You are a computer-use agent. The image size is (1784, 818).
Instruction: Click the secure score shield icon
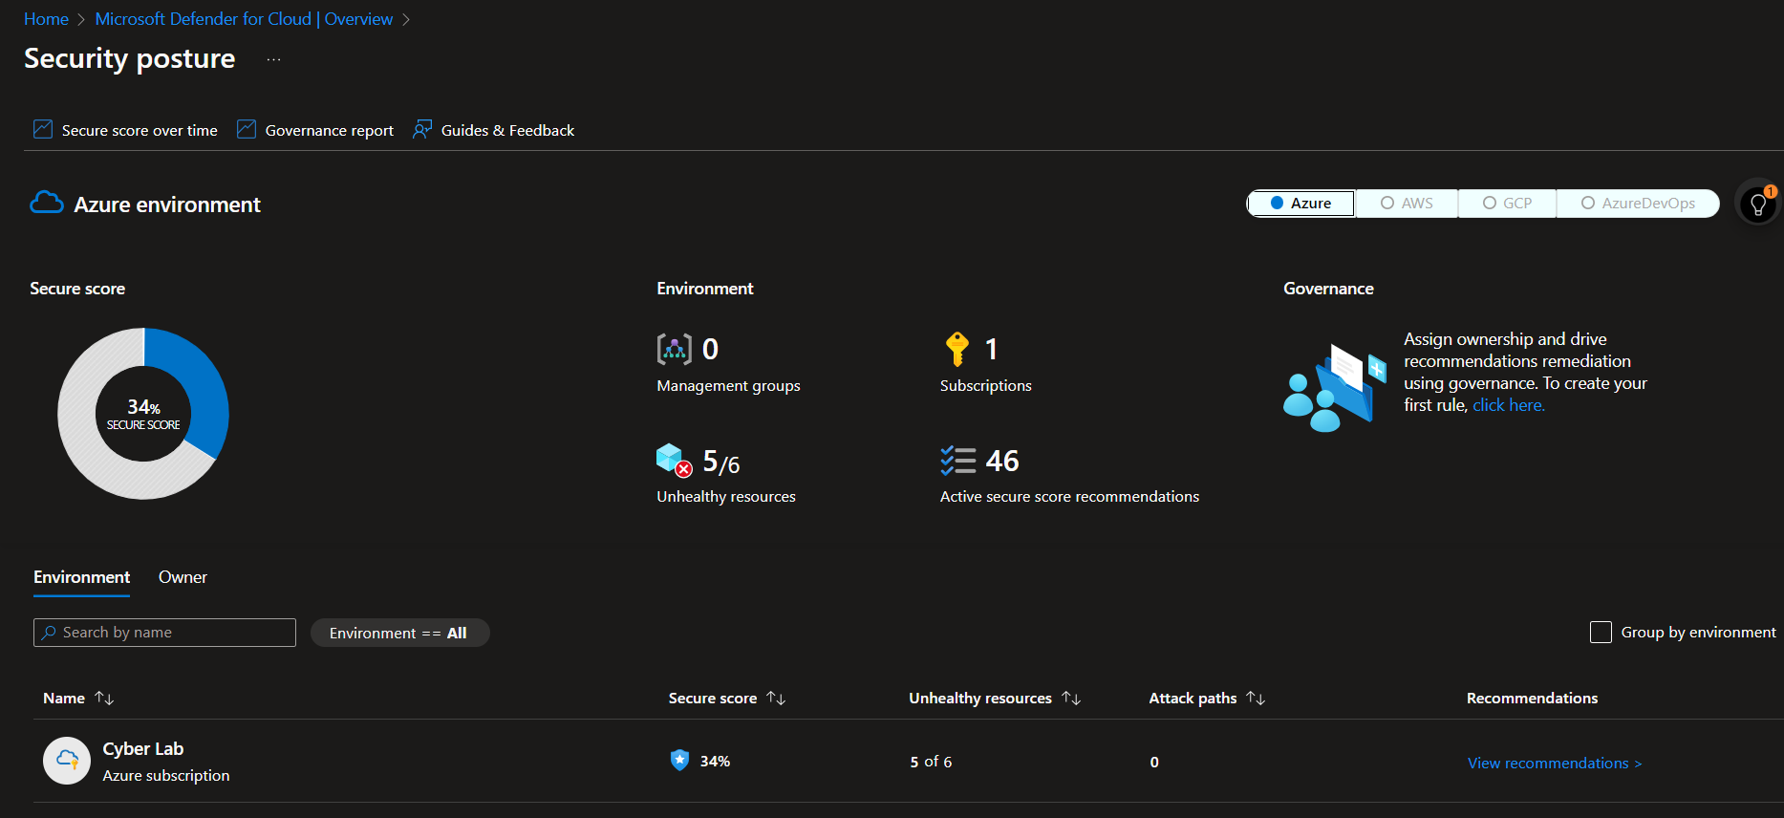pyautogui.click(x=679, y=760)
